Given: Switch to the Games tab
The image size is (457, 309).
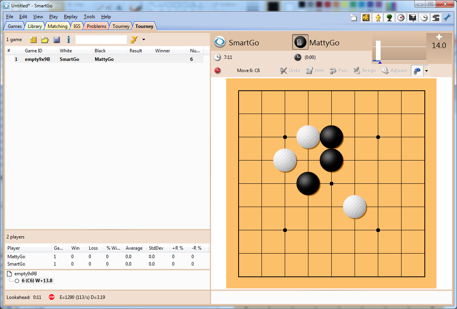Looking at the screenshot, I should tap(15, 26).
